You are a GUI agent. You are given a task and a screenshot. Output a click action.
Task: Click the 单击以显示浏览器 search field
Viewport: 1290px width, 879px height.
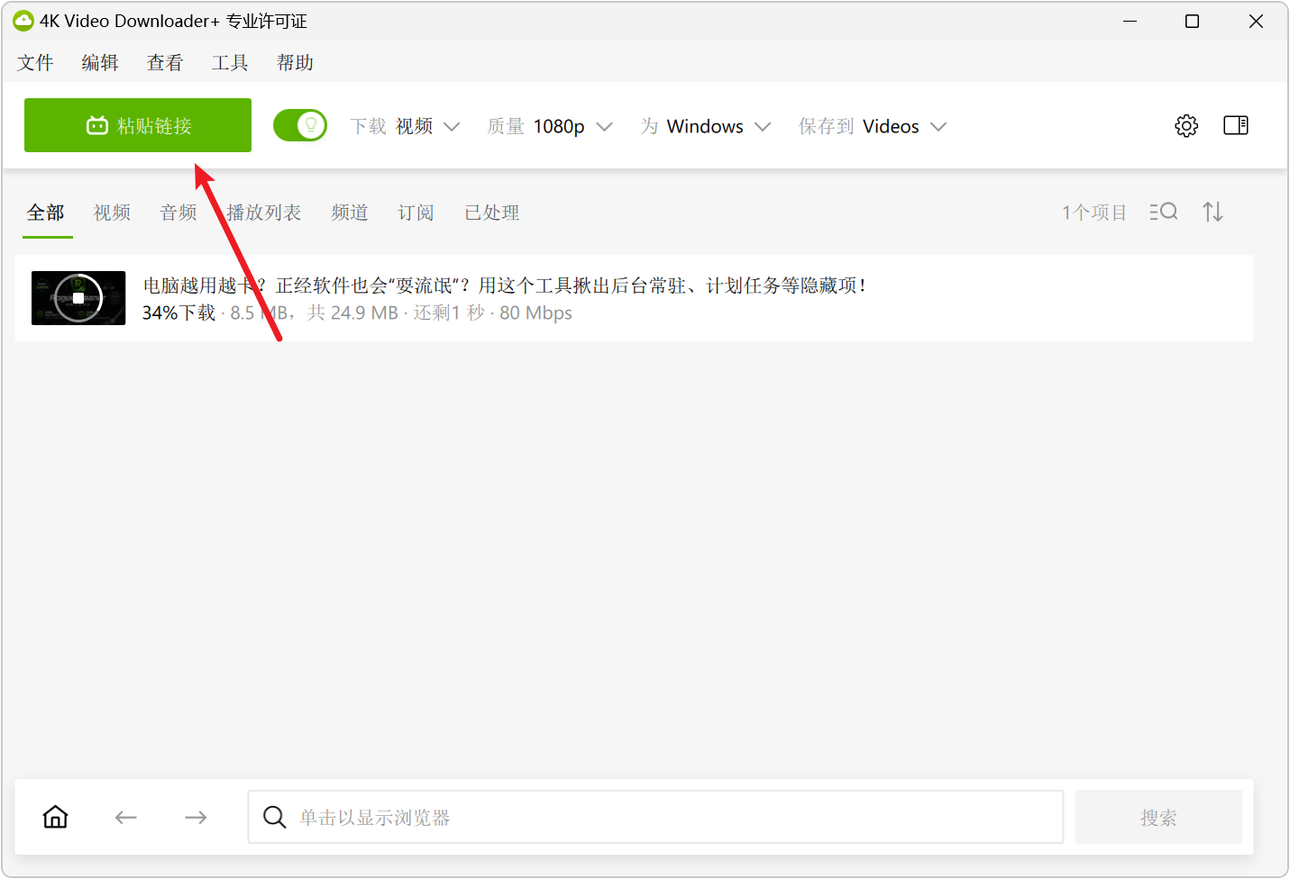coord(655,817)
